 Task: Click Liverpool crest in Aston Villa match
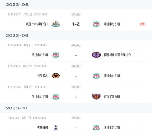pos(56,55)
